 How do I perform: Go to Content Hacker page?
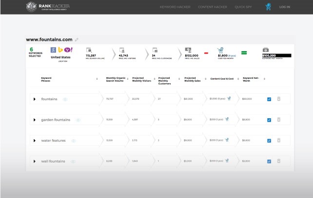tap(213, 7)
